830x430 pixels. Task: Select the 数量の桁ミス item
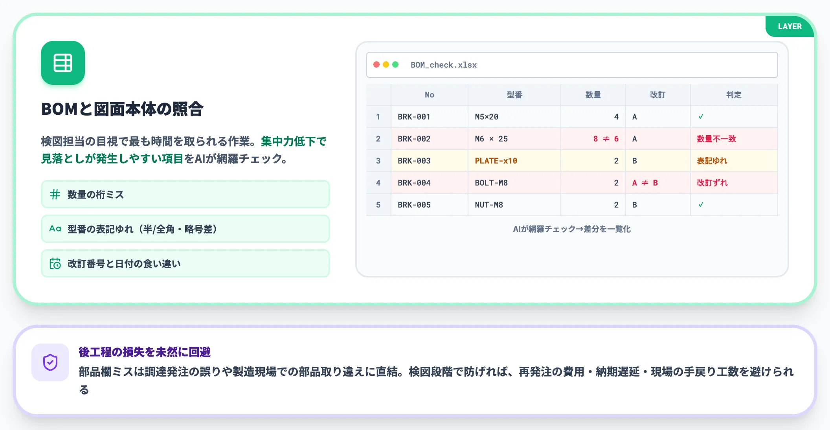coord(185,194)
